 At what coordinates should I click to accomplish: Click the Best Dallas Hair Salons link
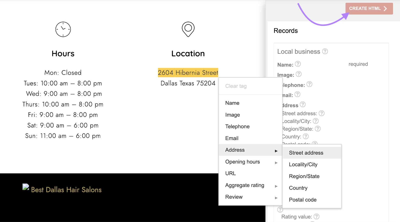(x=66, y=190)
